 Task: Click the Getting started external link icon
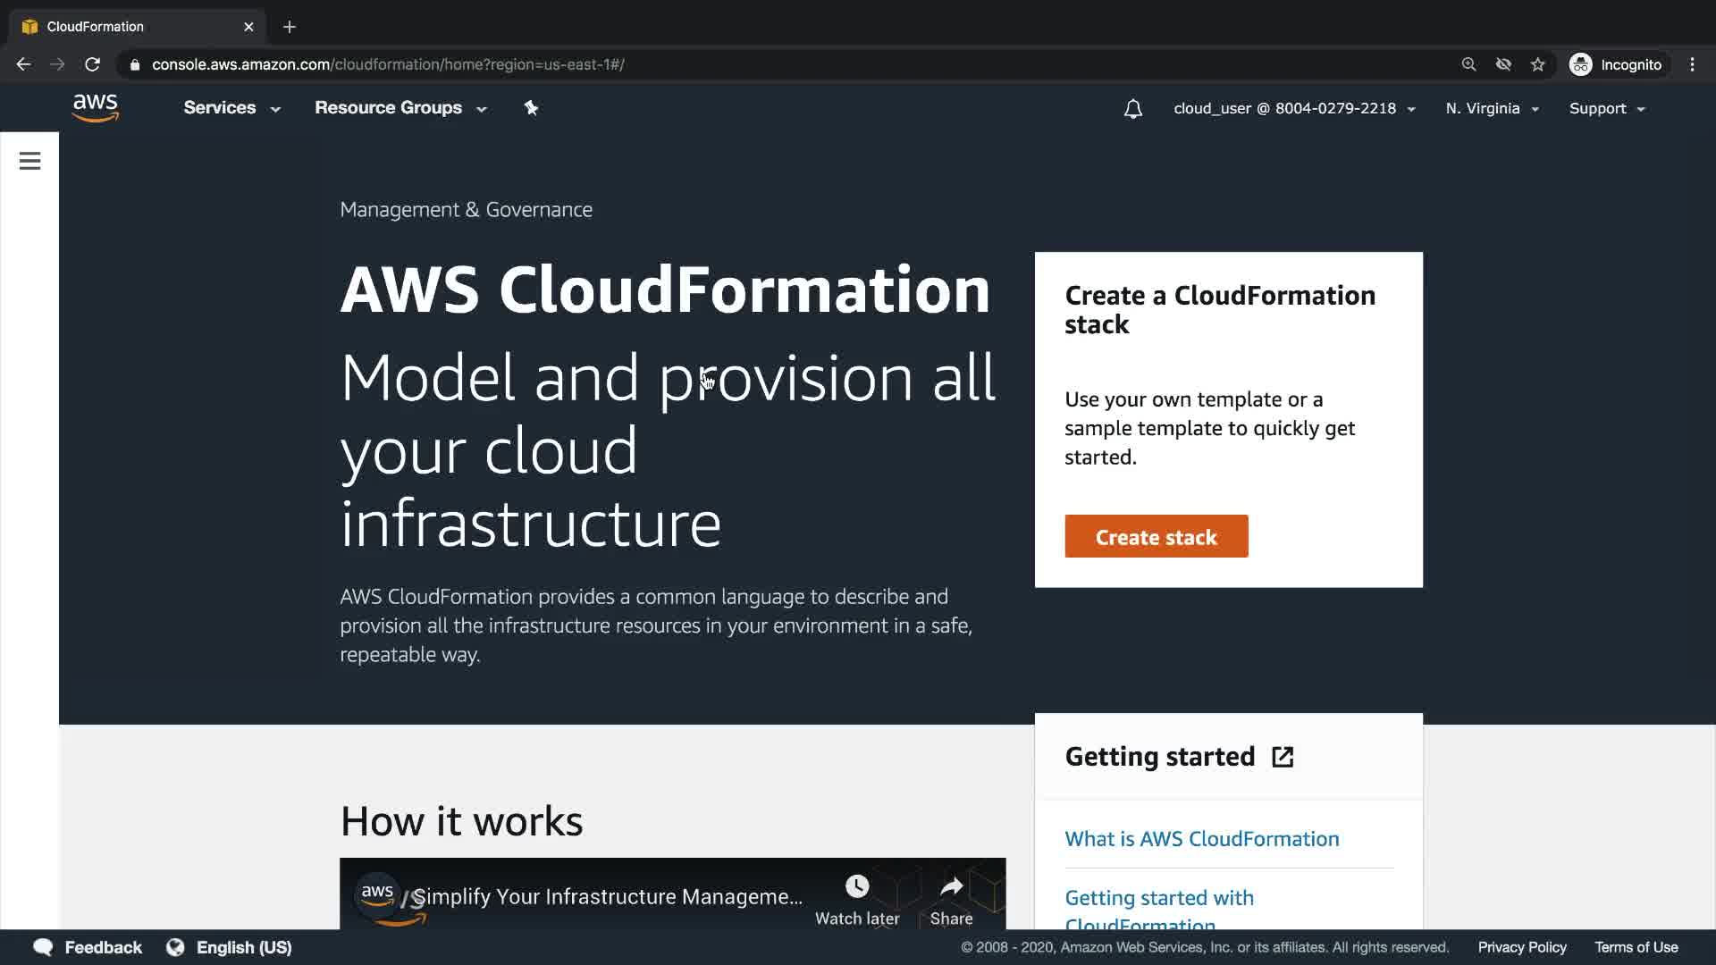(x=1283, y=757)
